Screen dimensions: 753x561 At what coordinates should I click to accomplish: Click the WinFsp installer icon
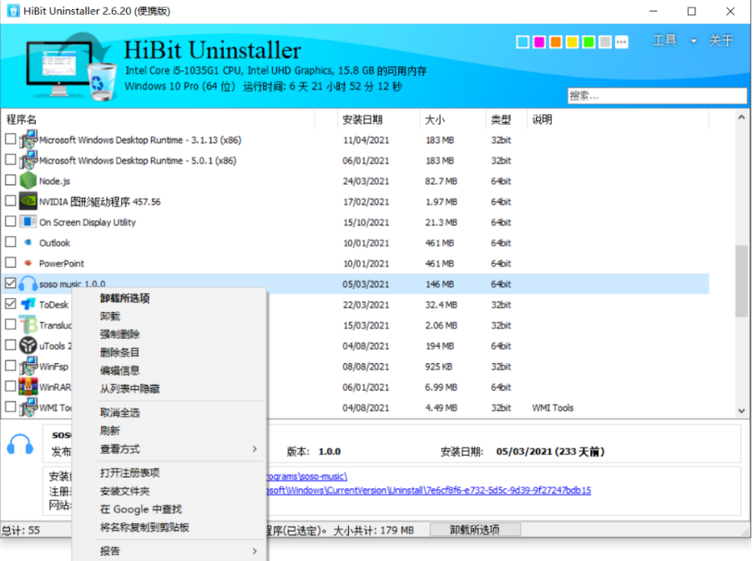28,366
